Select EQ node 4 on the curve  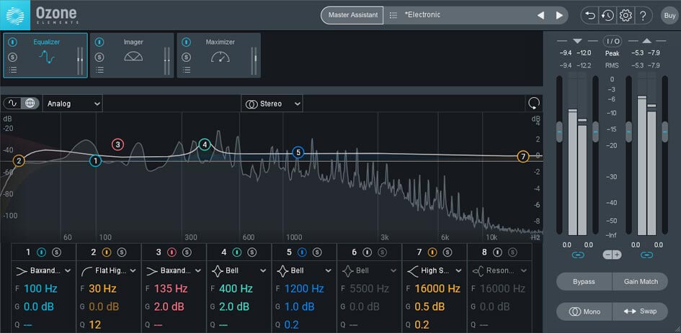pyautogui.click(x=205, y=145)
